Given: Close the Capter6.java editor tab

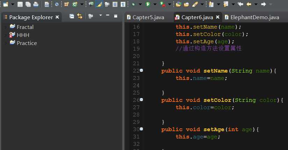Looking at the screenshot, I should [x=218, y=17].
